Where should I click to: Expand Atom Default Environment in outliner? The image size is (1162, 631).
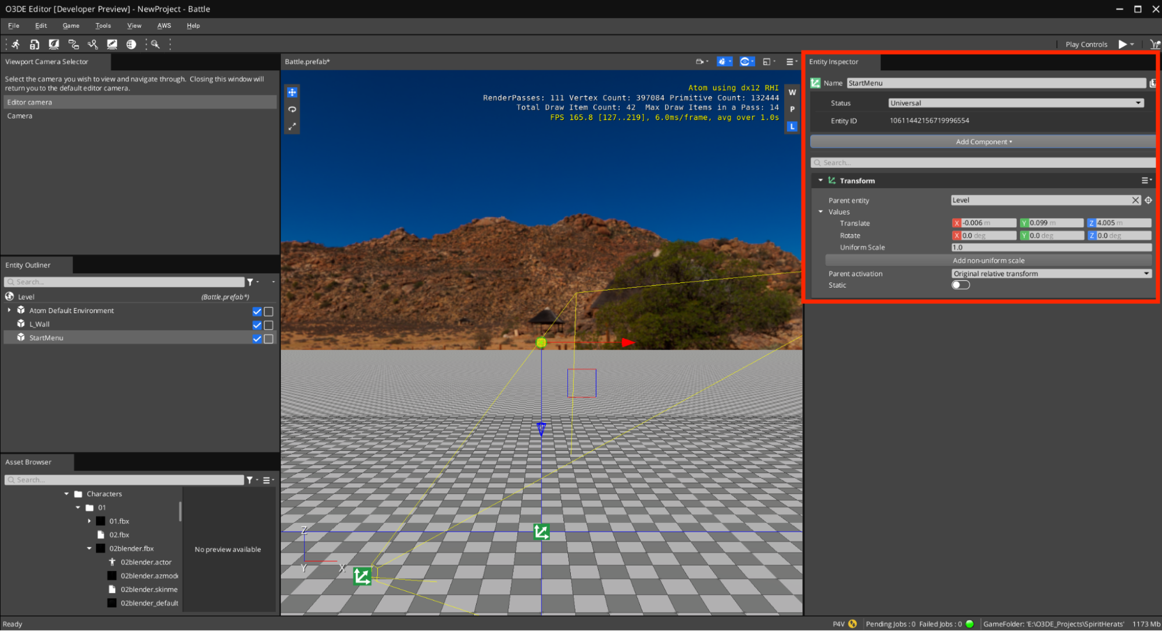coord(9,310)
